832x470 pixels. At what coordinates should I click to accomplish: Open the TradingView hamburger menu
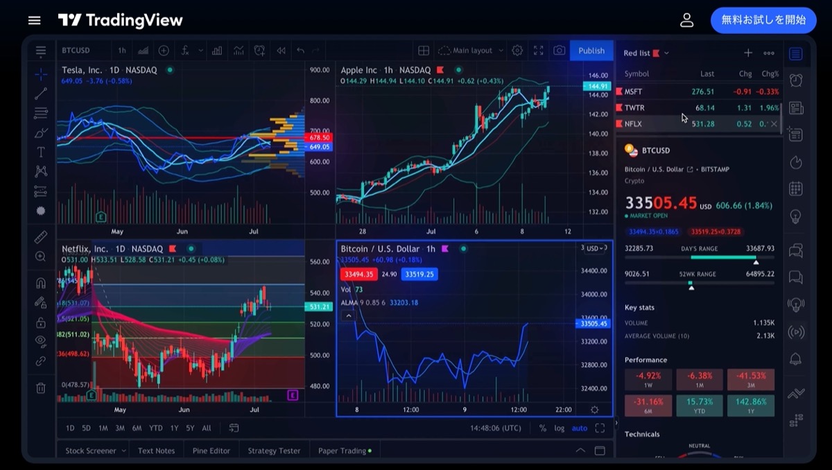[34, 20]
